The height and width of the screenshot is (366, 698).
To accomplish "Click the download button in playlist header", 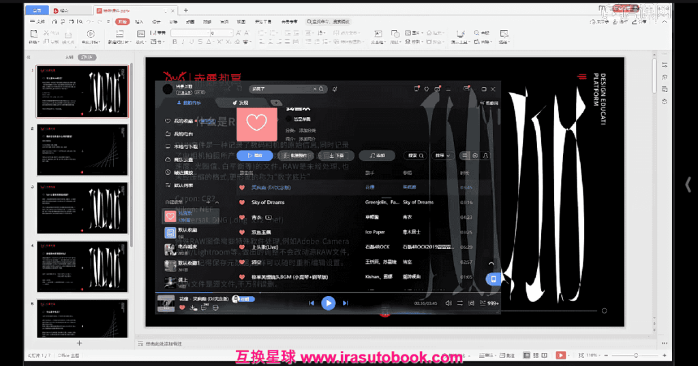I will pyautogui.click(x=336, y=156).
